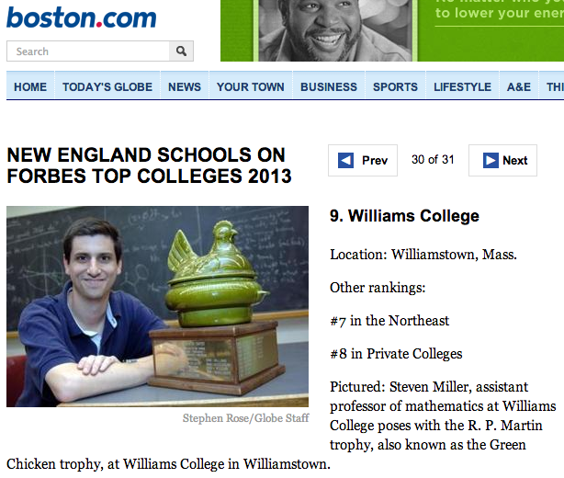
Task: Click the Prev slideshow button
Action: click(x=363, y=160)
